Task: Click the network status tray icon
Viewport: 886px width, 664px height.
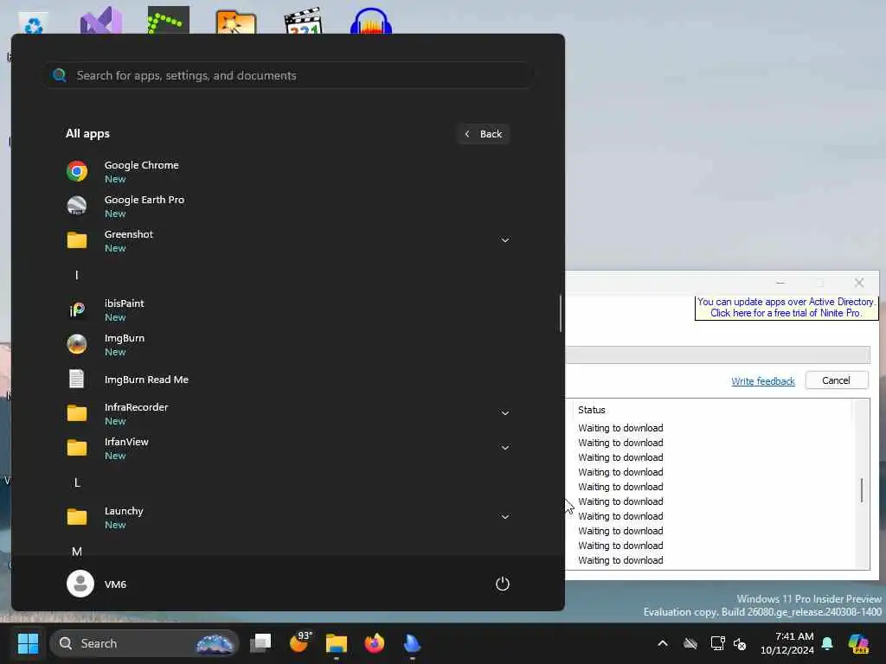Action: [x=717, y=643]
